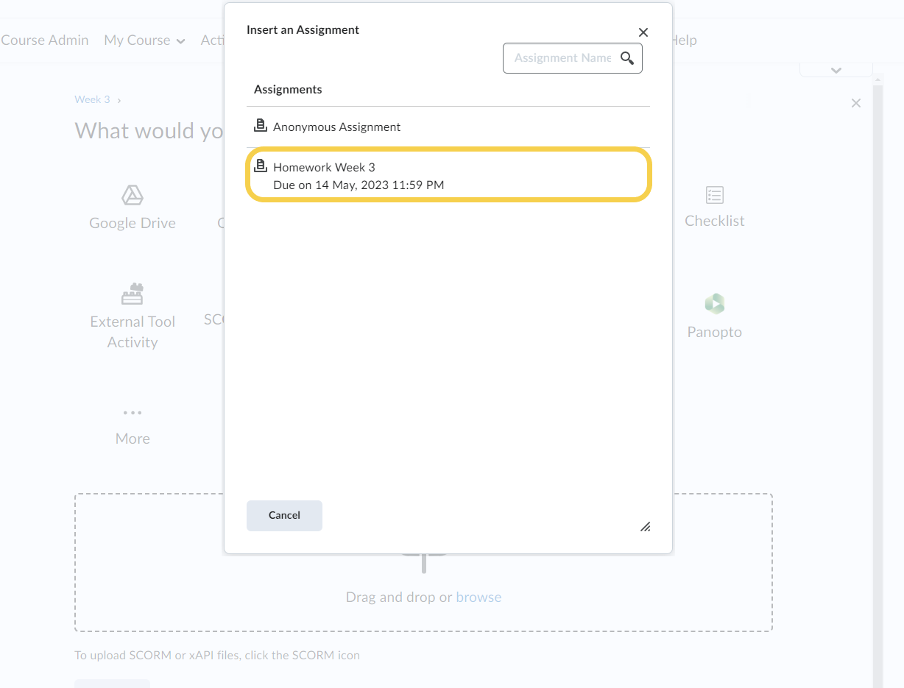Screen dimensions: 904x688
Task: Expand the chevron panel at top right
Action: pos(836,70)
